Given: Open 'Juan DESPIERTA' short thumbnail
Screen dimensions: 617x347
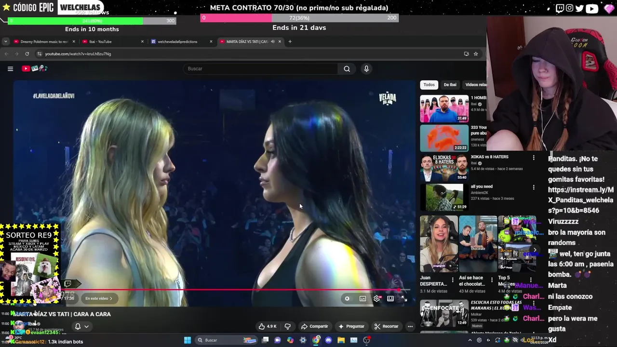Looking at the screenshot, I should pos(439,244).
